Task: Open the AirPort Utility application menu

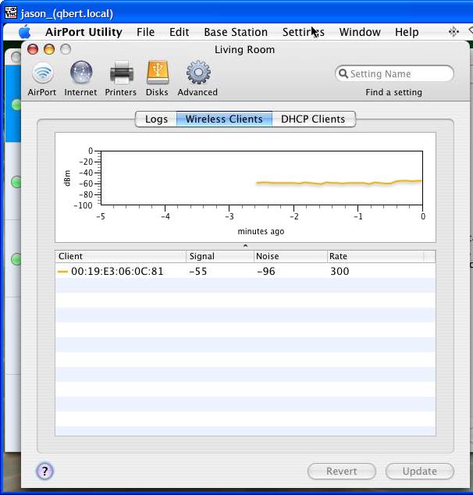Action: click(84, 32)
